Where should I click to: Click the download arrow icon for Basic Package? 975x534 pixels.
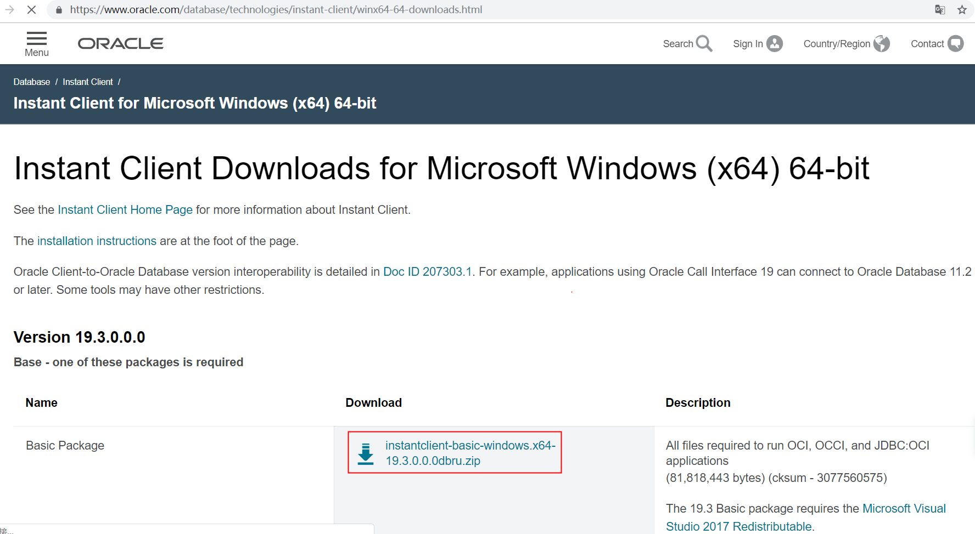coord(366,454)
